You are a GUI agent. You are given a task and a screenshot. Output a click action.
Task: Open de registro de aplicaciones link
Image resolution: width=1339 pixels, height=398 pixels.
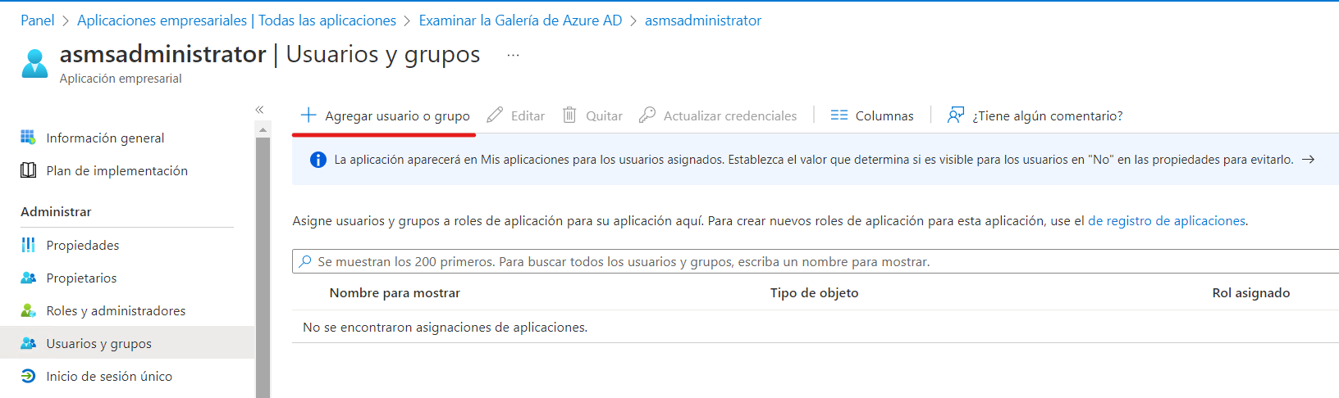click(x=1167, y=220)
